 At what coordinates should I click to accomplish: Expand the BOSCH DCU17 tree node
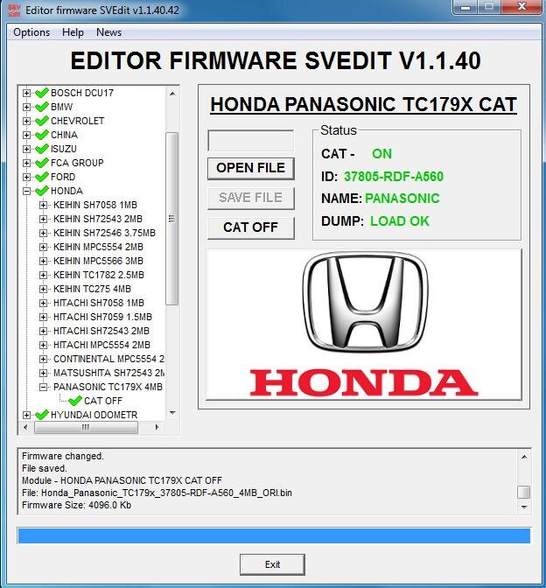tap(26, 93)
